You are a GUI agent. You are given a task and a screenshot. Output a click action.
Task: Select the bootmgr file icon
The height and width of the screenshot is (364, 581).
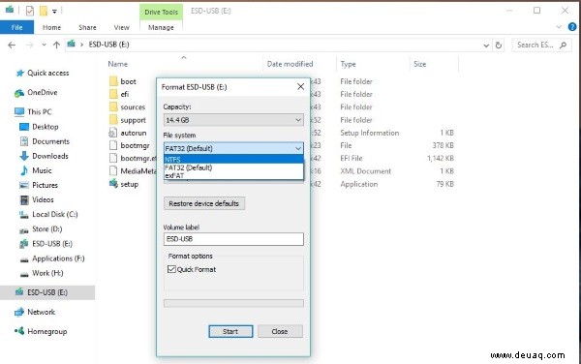(x=113, y=145)
